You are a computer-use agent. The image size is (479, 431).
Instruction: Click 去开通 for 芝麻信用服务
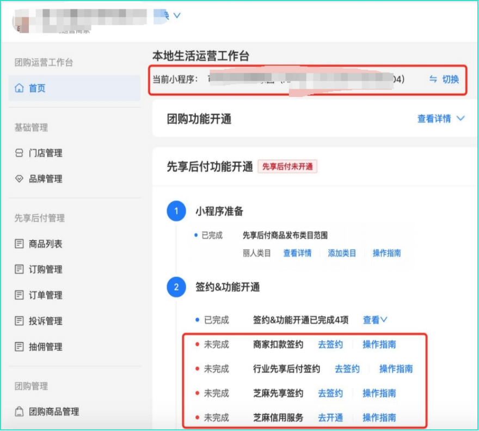click(x=330, y=418)
